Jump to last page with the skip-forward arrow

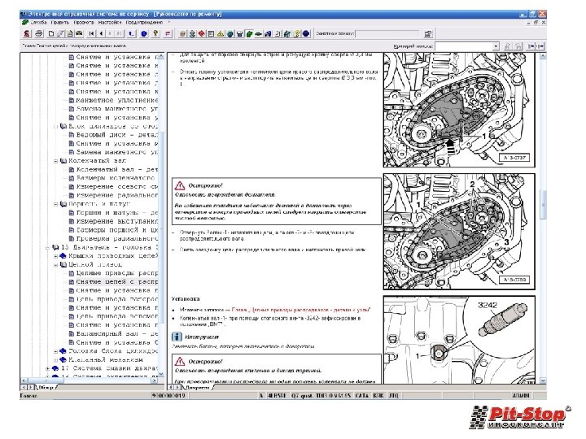(119, 33)
